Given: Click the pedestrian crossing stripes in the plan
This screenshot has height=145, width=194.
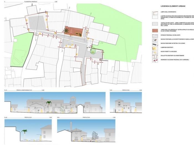Looking at the screenshot, I should [x=70, y=43].
